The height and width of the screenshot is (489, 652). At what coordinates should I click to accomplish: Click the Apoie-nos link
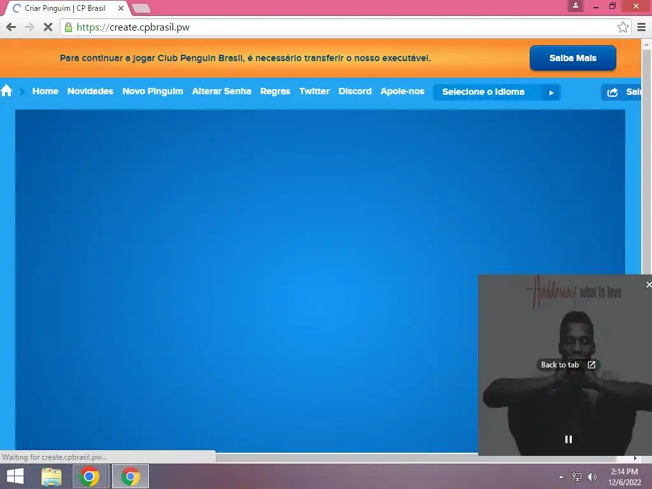pyautogui.click(x=402, y=91)
